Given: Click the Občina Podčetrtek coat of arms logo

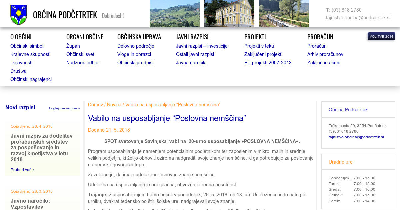Looking at the screenshot, I should (18, 15).
